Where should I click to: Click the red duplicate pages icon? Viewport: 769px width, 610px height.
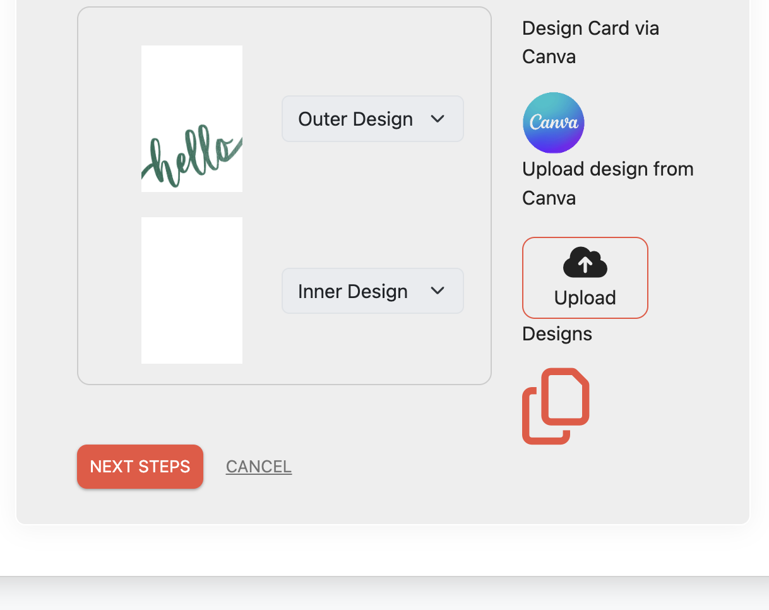click(556, 406)
